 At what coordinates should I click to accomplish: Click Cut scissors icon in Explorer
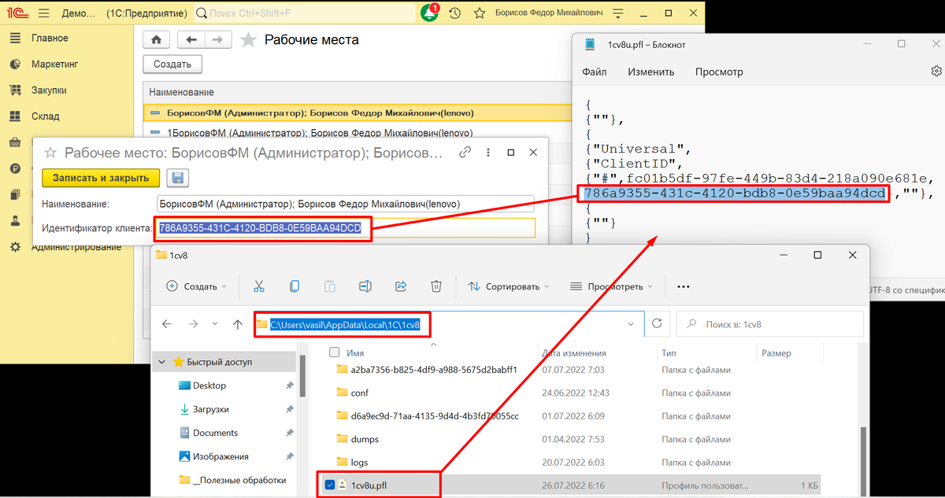tap(258, 286)
